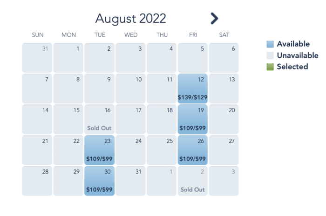Click unavailable August 10 cell
Image resolution: width=326 pixels, height=216 pixels.
pyautogui.click(x=130, y=88)
